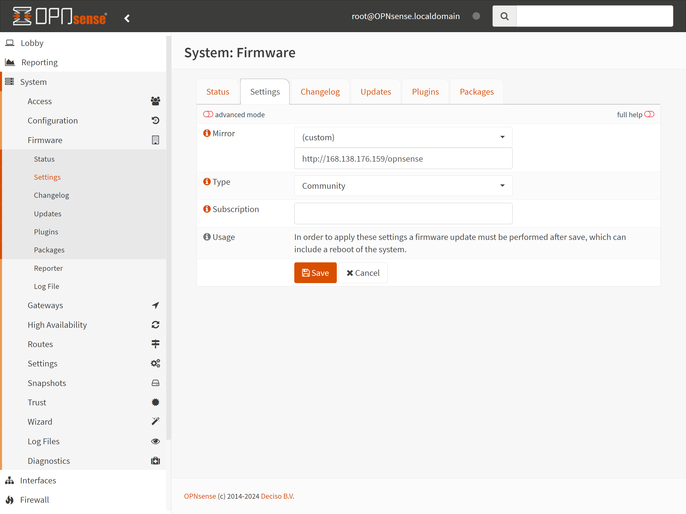Image resolution: width=686 pixels, height=514 pixels.
Task: Open the OPNsense footer link
Action: [200, 496]
